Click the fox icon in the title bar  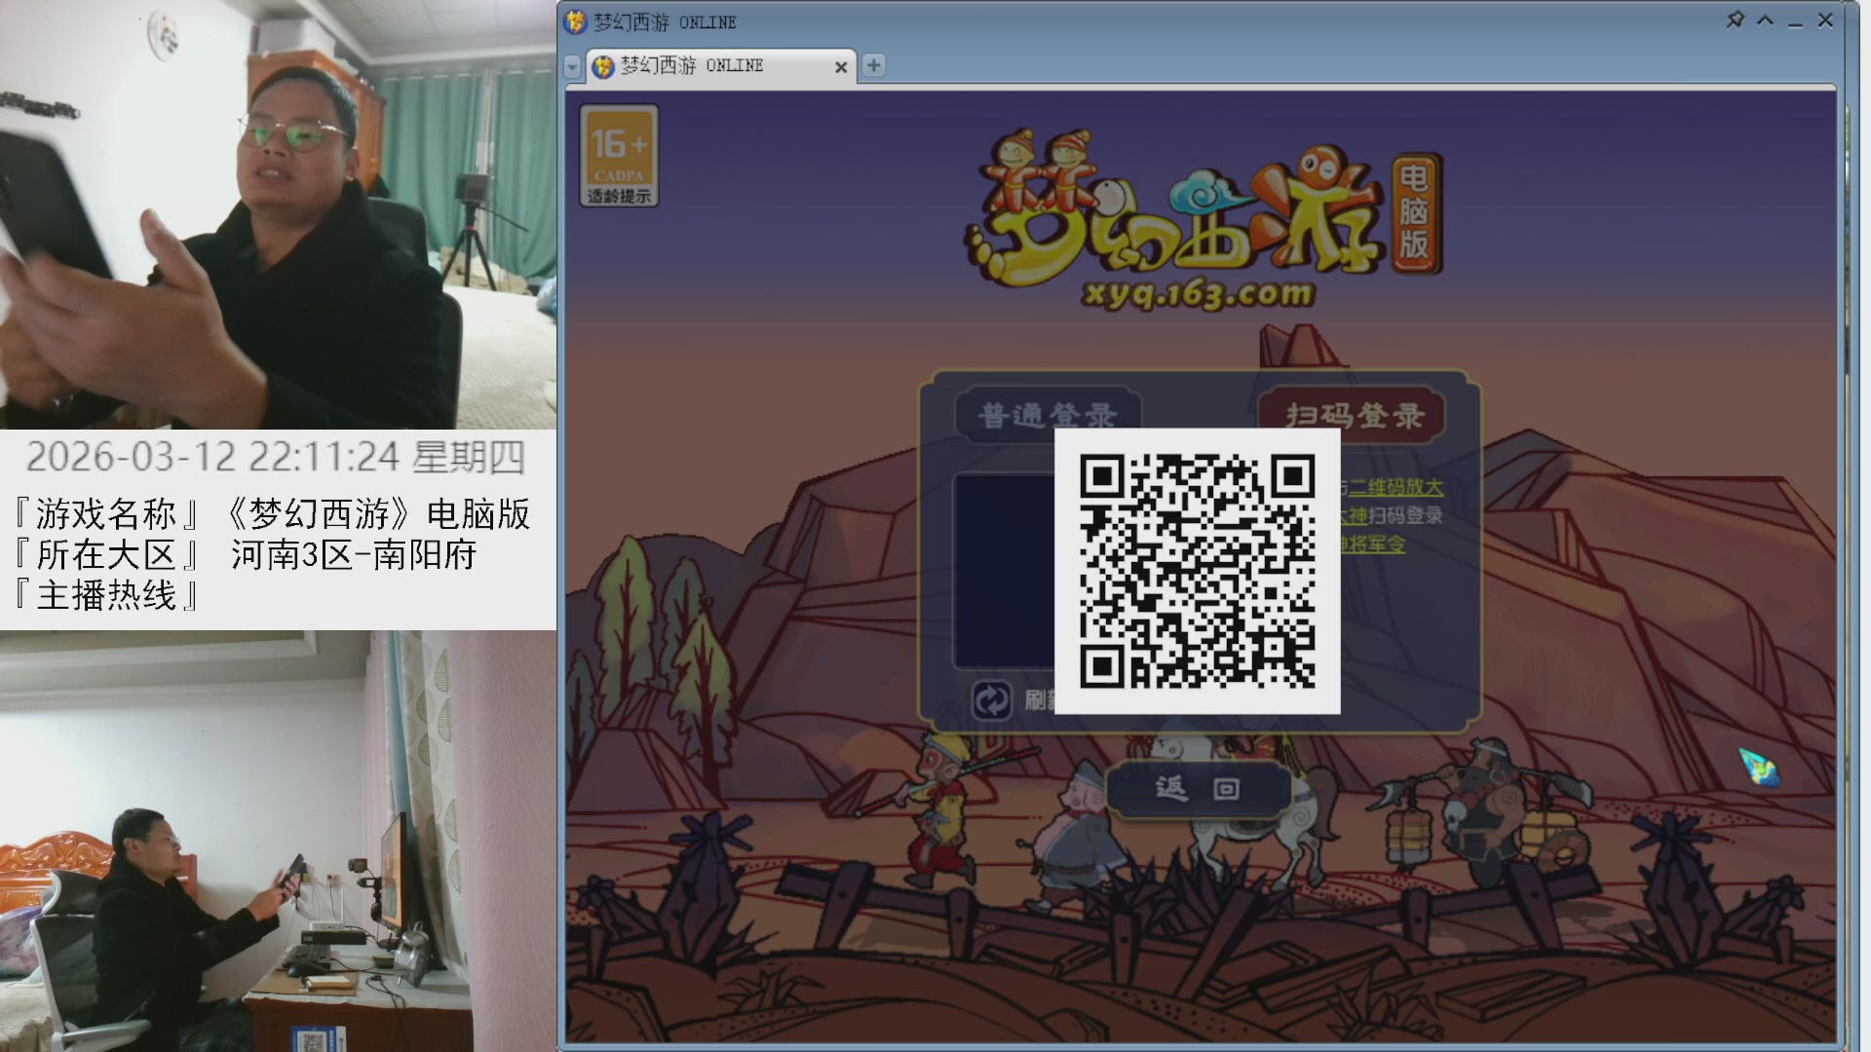coord(575,20)
